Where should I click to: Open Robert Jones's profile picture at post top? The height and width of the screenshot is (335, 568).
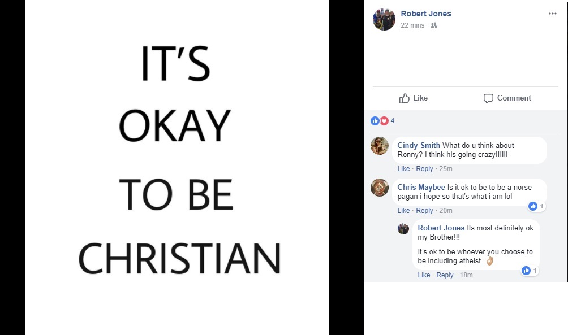point(384,19)
